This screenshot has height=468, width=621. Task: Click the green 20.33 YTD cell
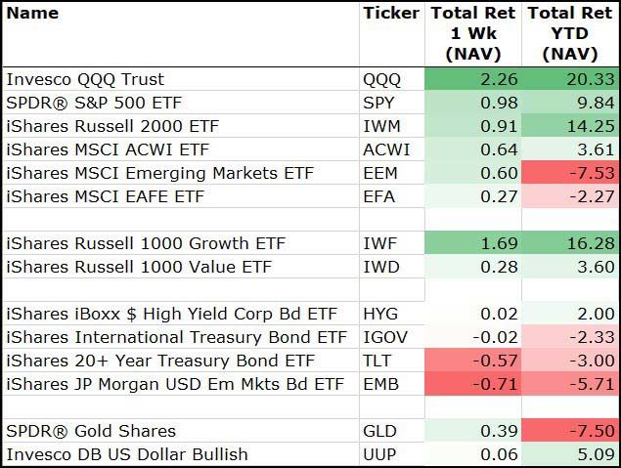(x=569, y=79)
